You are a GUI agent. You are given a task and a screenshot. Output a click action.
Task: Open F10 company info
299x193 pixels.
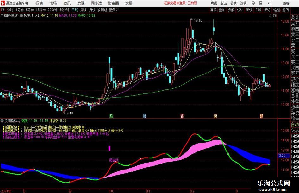pos(258,10)
